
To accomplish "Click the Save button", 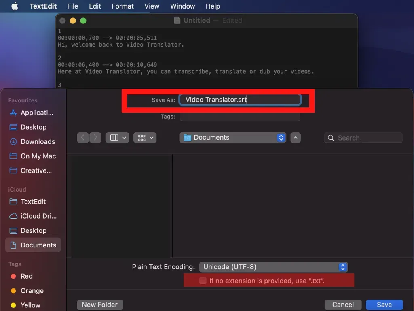I will (384, 305).
